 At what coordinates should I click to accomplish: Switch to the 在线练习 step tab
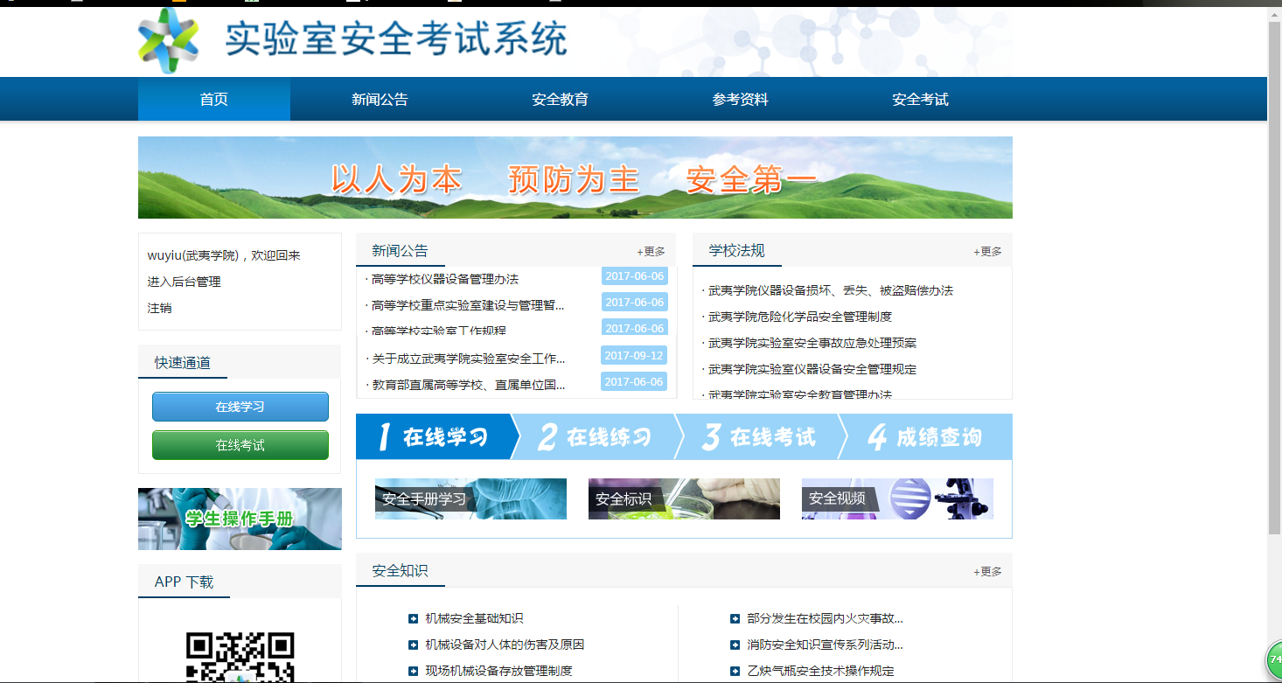[x=596, y=437]
